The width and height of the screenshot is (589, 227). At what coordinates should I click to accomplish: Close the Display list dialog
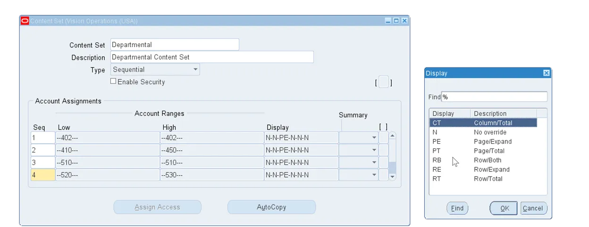(546, 73)
